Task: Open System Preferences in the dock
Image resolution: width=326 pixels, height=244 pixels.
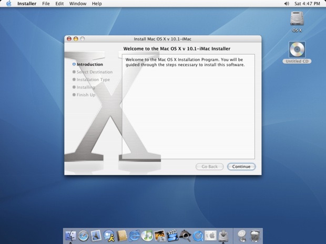Action: [x=210, y=236]
